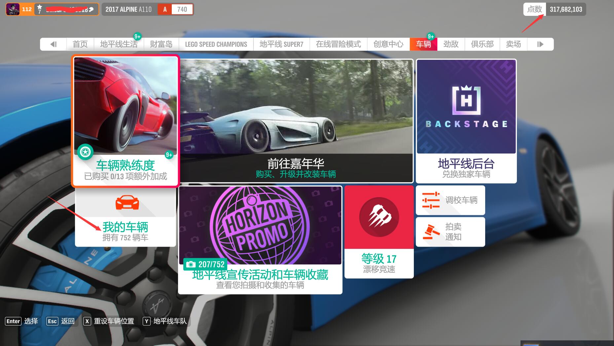Screen dimensions: 614x346
Task: Open the 俱乐部 tab
Action: [x=482, y=44]
